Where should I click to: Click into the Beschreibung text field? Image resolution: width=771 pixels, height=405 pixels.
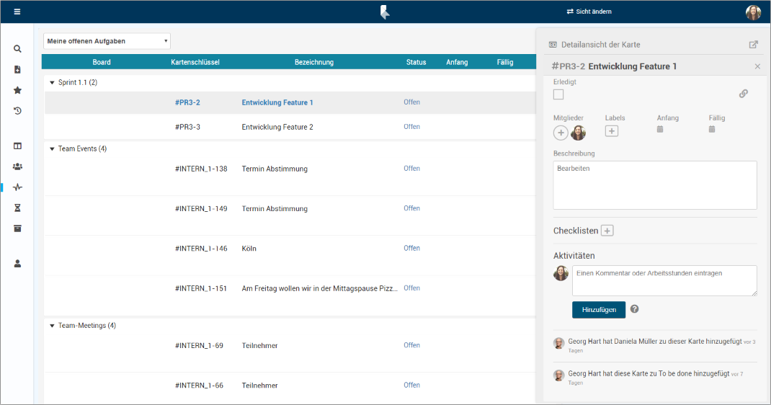[654, 184]
